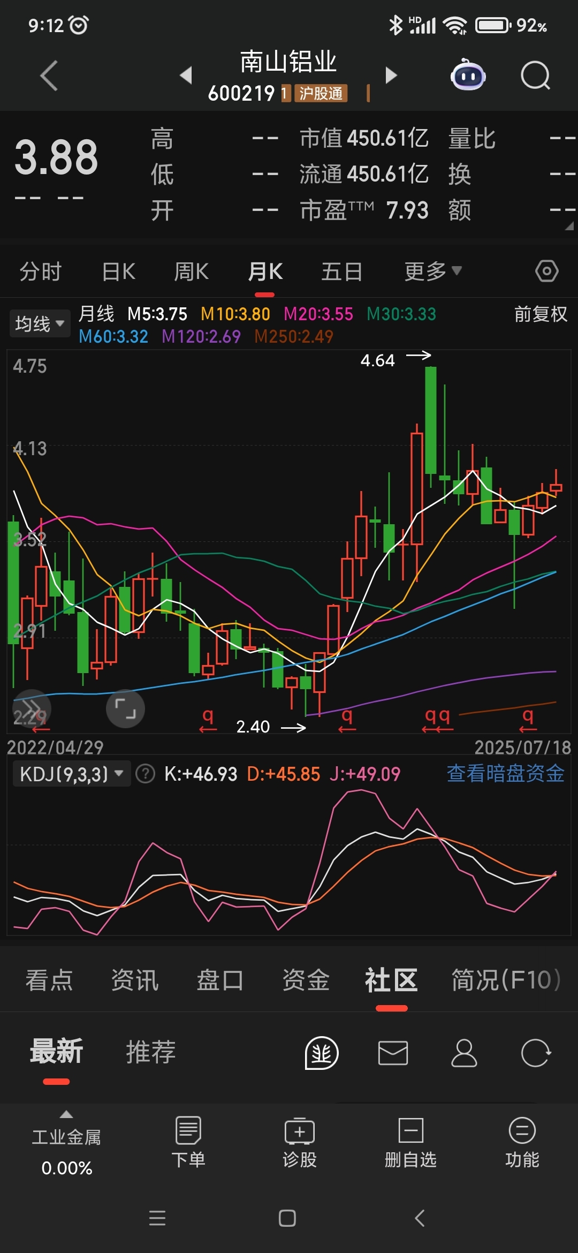Tap the end date 2025/07/18
Viewport: 578px width, 1253px height.
tap(523, 748)
